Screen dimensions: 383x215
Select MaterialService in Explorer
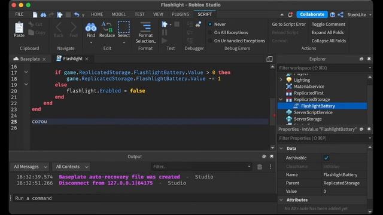(309, 86)
